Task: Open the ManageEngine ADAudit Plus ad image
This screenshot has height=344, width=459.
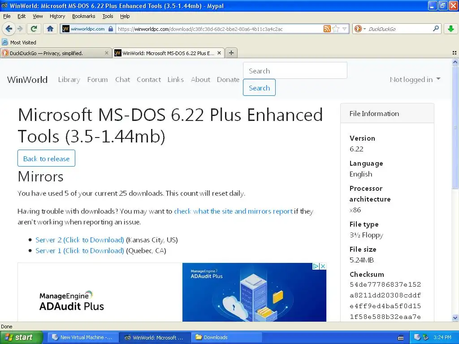Action: 254,292
